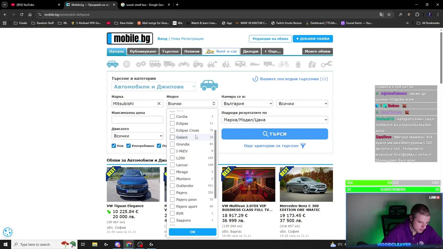Open the browser home icon
The height and width of the screenshot is (249, 443).
coord(30,15)
